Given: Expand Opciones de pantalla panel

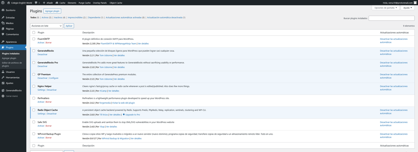Looking at the screenshot, I should point(386,8).
